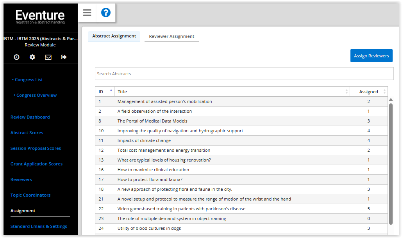Click the table scrollbar thumb

tap(391, 164)
